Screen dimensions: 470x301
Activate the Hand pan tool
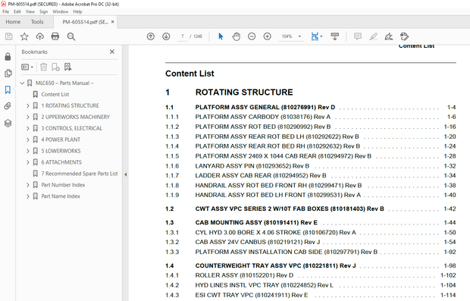click(x=237, y=36)
